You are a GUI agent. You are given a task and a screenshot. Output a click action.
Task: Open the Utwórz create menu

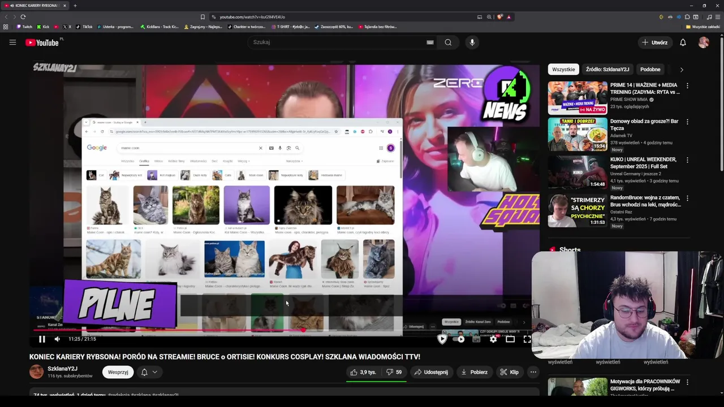point(655,42)
